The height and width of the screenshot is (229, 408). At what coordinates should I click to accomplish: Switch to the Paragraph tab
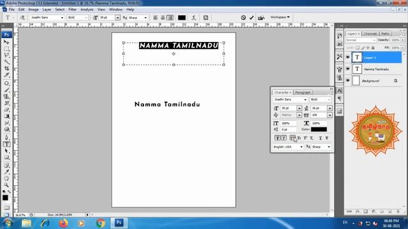point(303,92)
